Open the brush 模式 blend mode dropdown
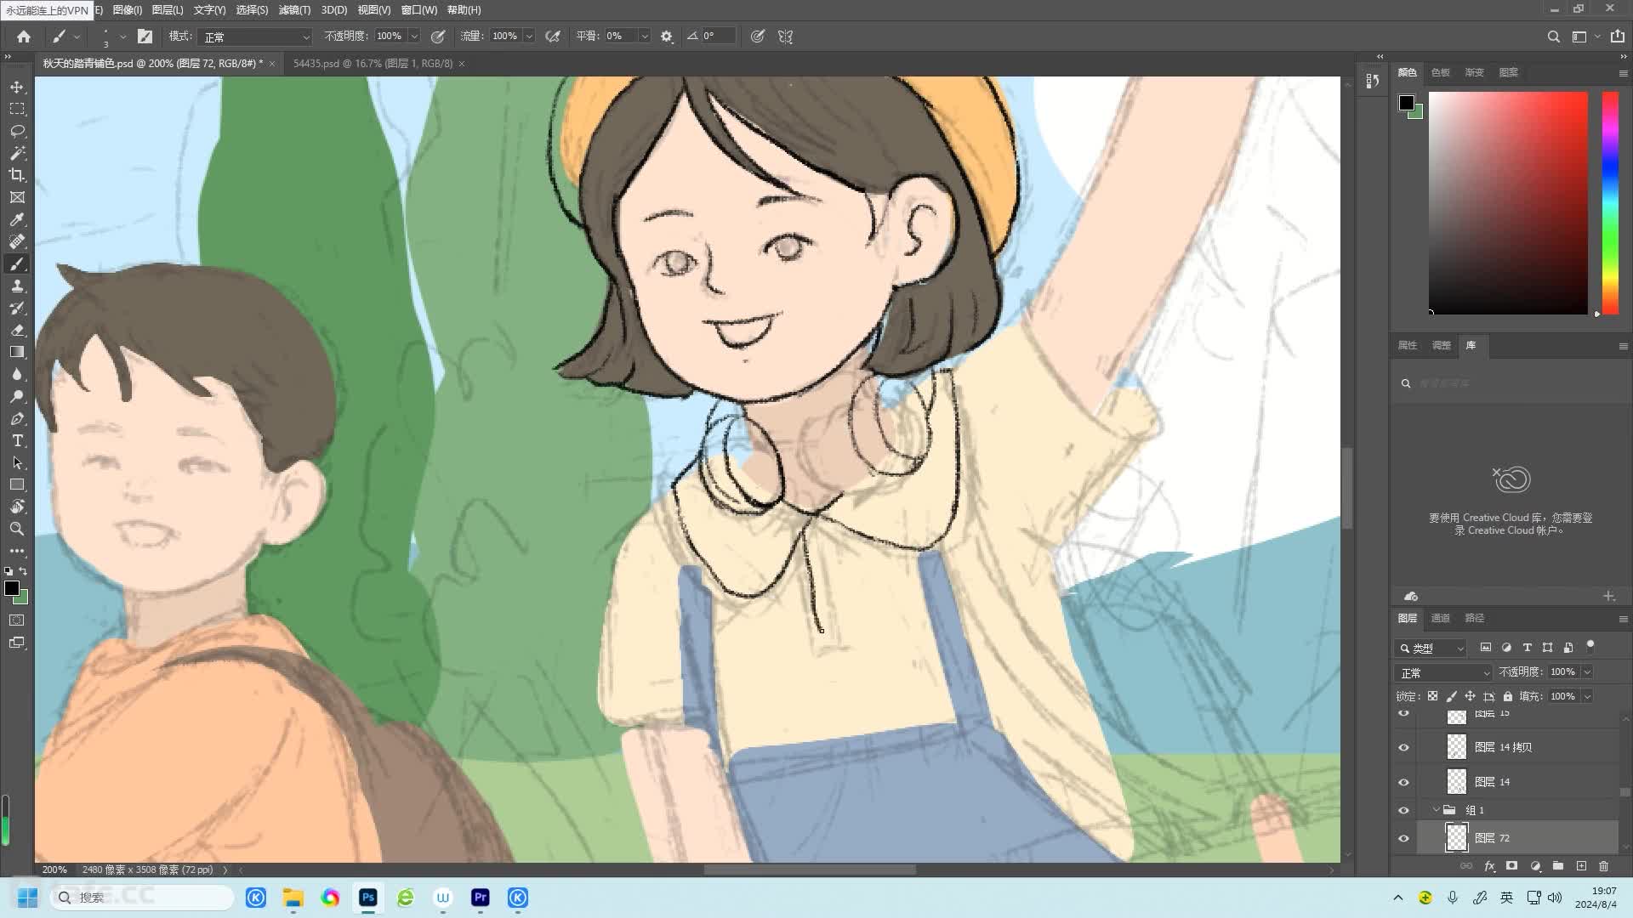The width and height of the screenshot is (1633, 918). point(255,37)
